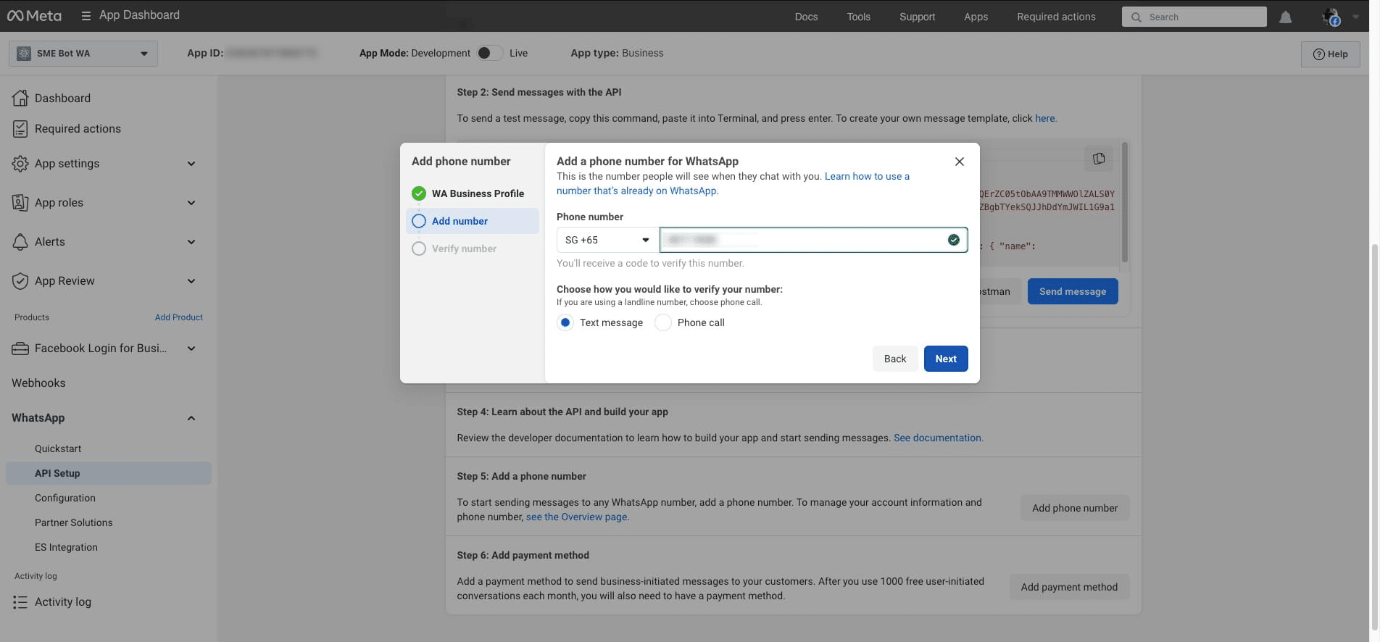Collapse the WhatsApp section
This screenshot has width=1380, height=642.
pos(191,418)
